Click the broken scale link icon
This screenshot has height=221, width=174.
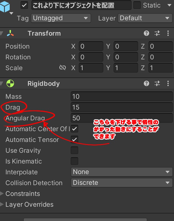[63, 68]
